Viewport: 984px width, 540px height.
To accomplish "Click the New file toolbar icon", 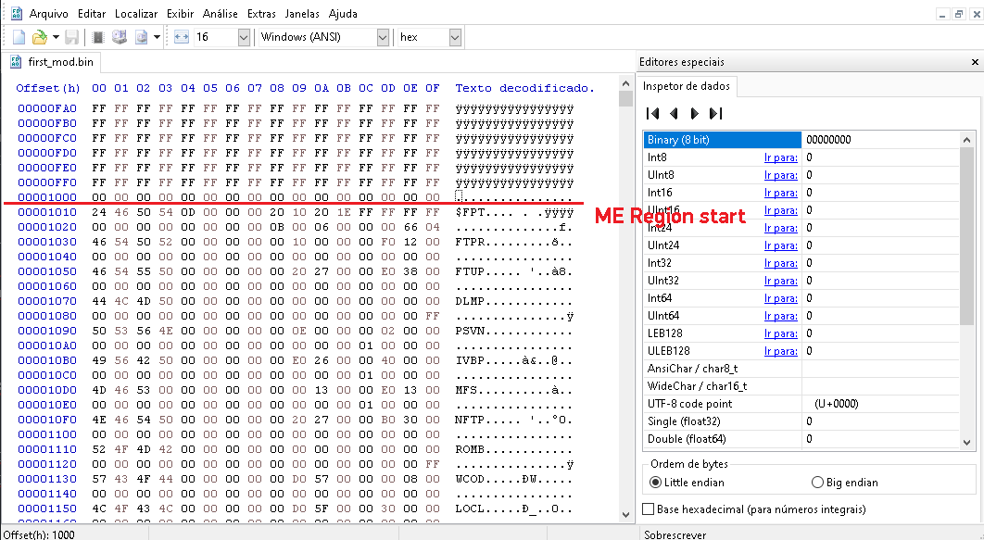I will tap(19, 37).
